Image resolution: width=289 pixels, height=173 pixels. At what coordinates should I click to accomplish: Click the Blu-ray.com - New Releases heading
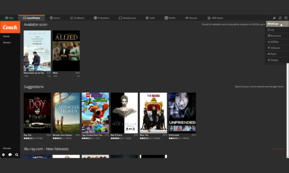tap(46, 149)
